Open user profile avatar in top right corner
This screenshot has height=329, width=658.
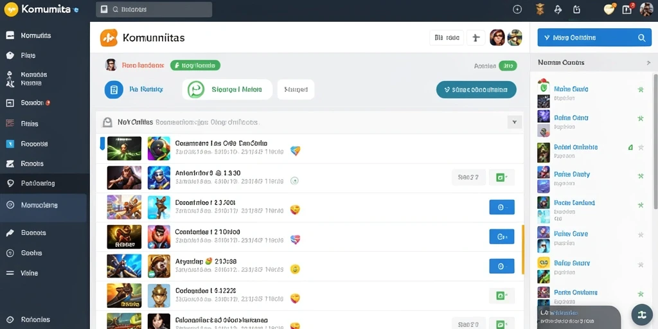coord(646,9)
